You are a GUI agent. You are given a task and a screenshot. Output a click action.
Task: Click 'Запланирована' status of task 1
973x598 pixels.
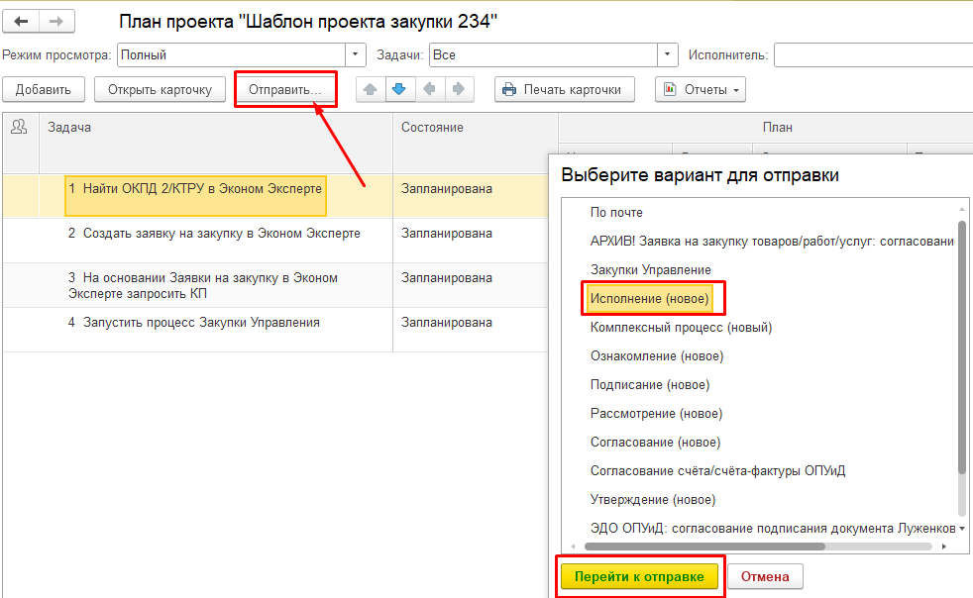click(447, 188)
